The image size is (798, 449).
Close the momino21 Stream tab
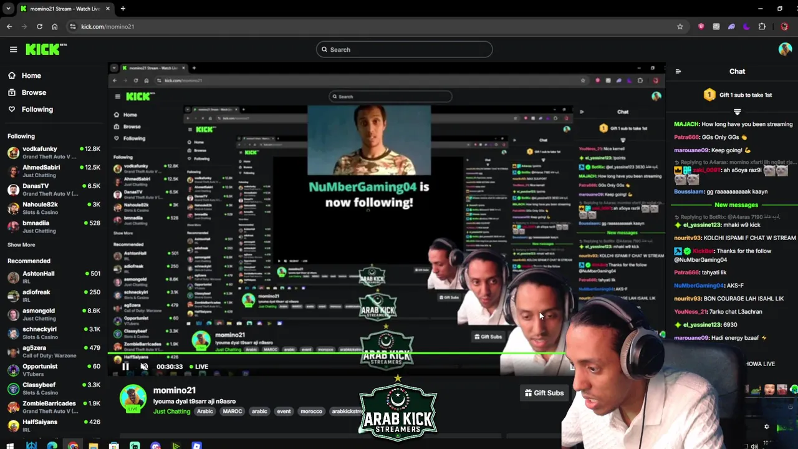pos(108,9)
